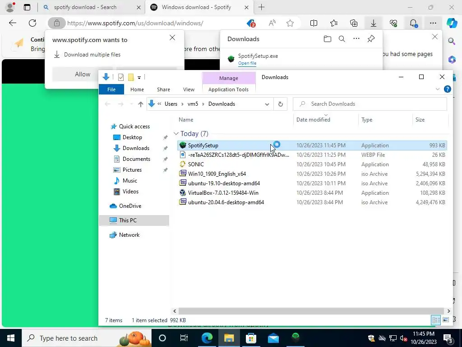Select Documents in navigation pane
Image resolution: width=462 pixels, height=347 pixels.
point(136,159)
